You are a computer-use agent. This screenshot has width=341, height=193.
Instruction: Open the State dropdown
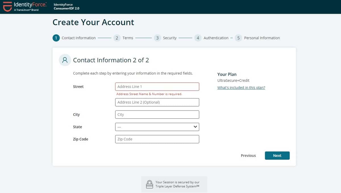[157, 127]
